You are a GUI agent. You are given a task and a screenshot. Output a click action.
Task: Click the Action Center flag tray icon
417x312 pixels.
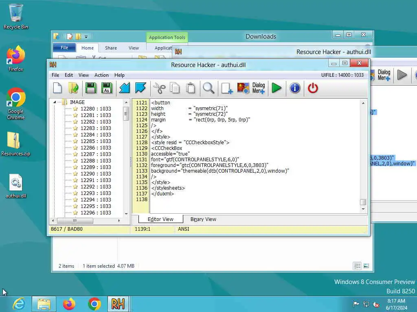coord(356,304)
